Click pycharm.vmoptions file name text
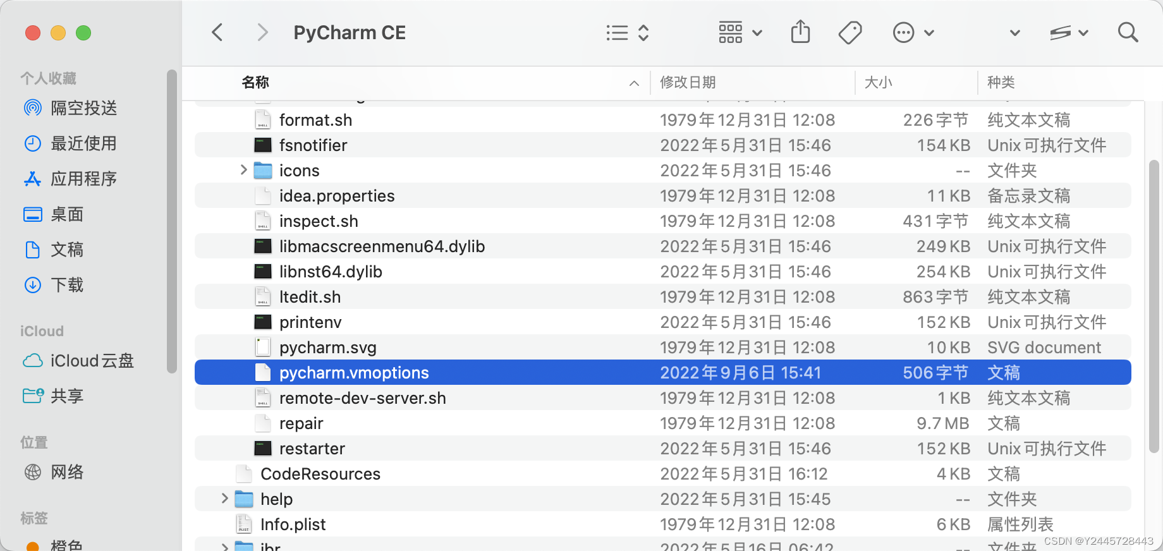 pyautogui.click(x=354, y=373)
